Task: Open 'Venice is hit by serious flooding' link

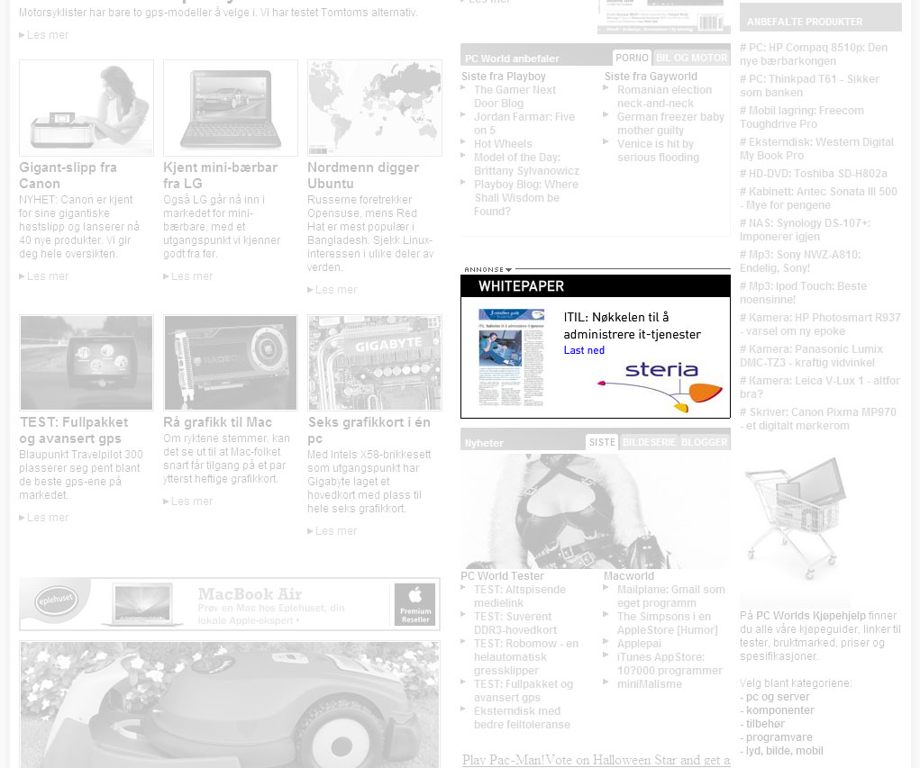Action: tap(659, 150)
